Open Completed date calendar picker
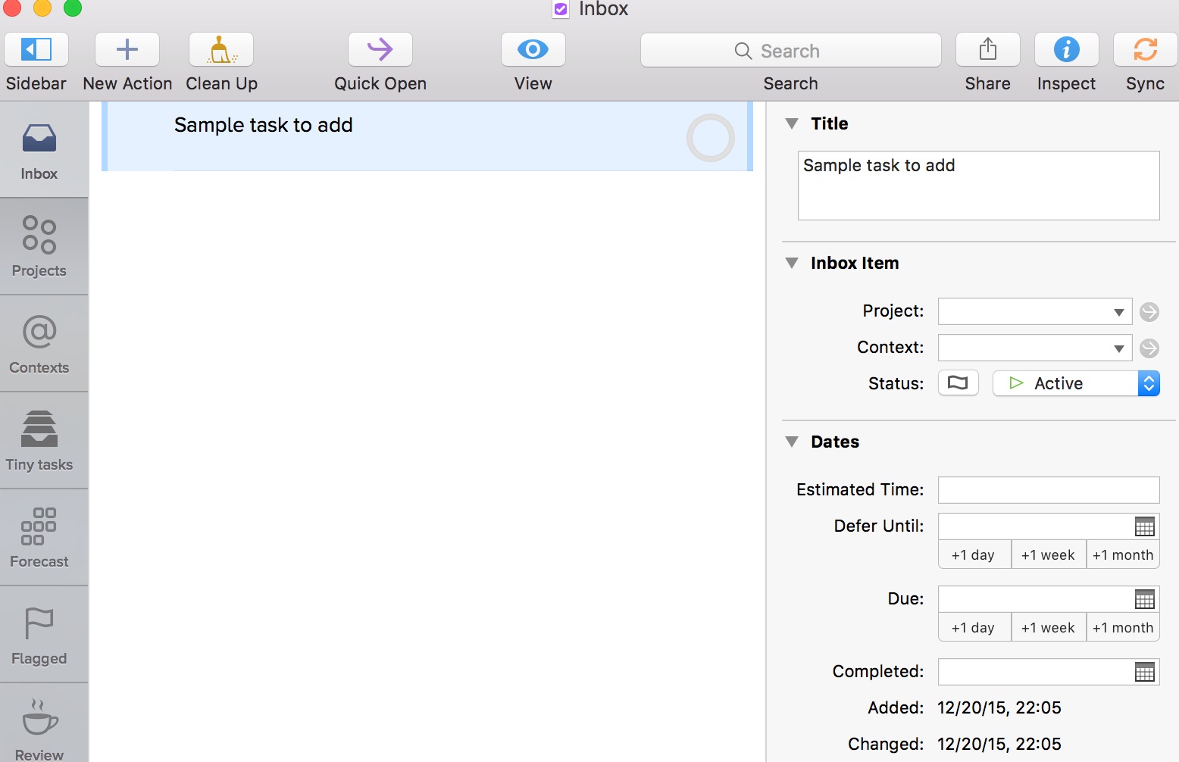Screen dimensions: 1179x762 1145,672
